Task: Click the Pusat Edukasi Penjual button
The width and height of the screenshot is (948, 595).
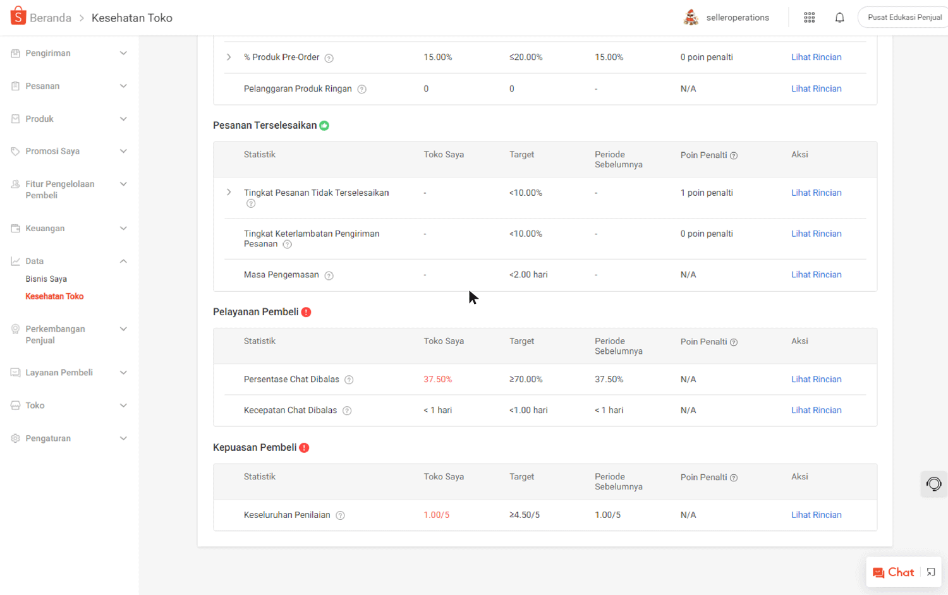Action: coord(904,18)
